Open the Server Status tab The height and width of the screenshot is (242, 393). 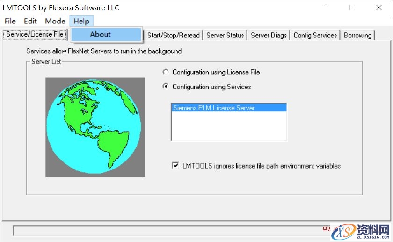point(225,35)
